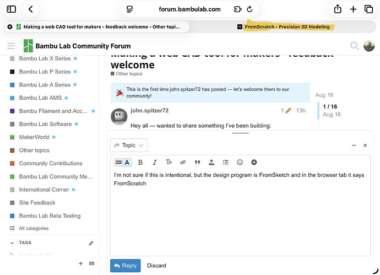The width and height of the screenshot is (380, 275).
Task: Open the Other topics sidebar category
Action: tap(34, 150)
